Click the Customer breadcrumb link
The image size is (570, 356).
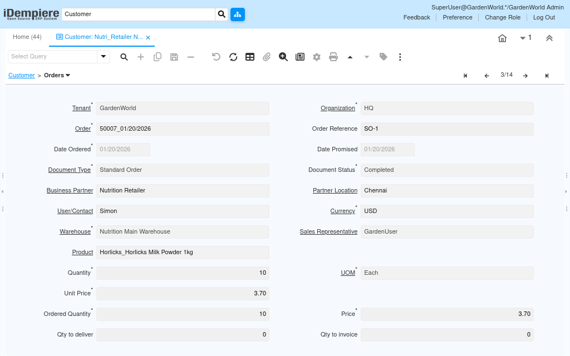click(22, 75)
